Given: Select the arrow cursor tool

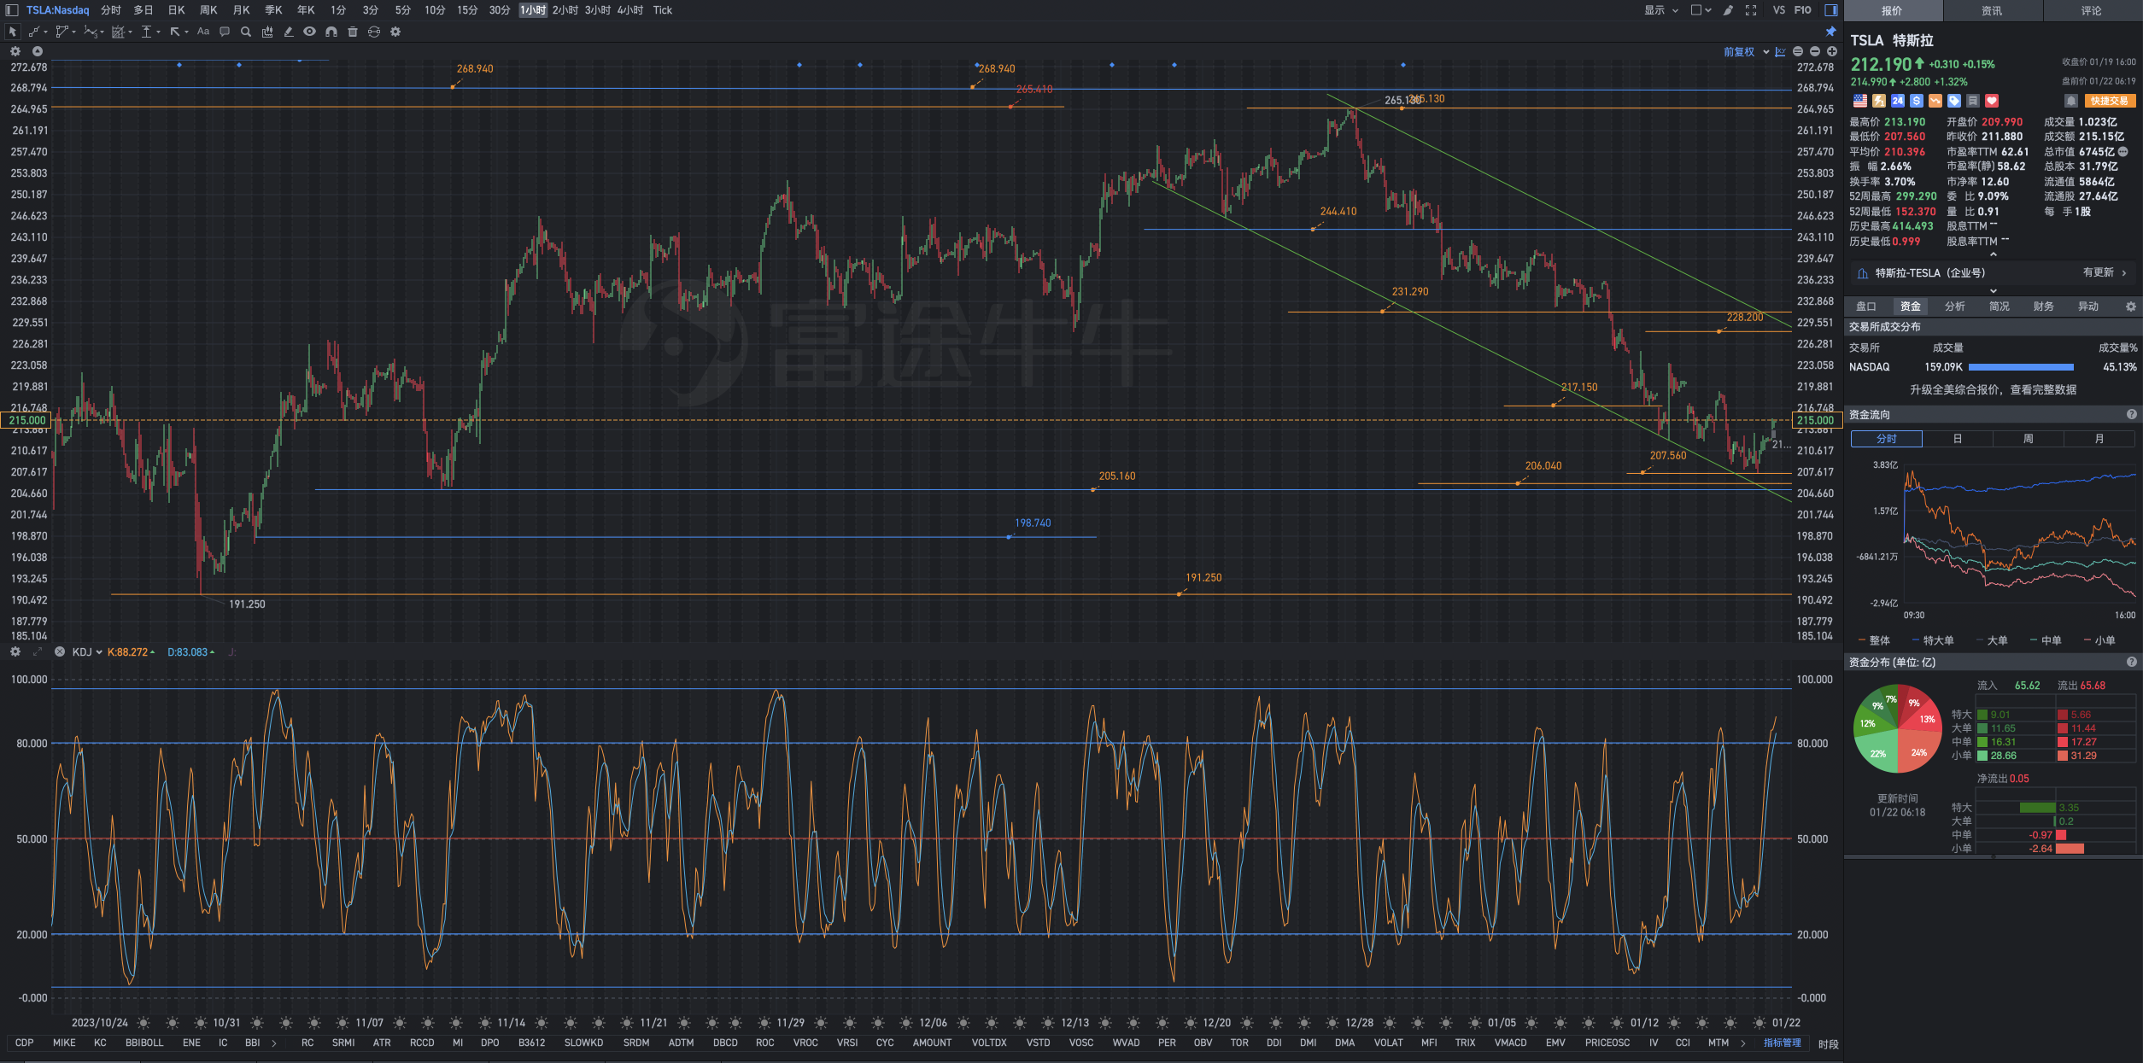Looking at the screenshot, I should pos(12,32).
